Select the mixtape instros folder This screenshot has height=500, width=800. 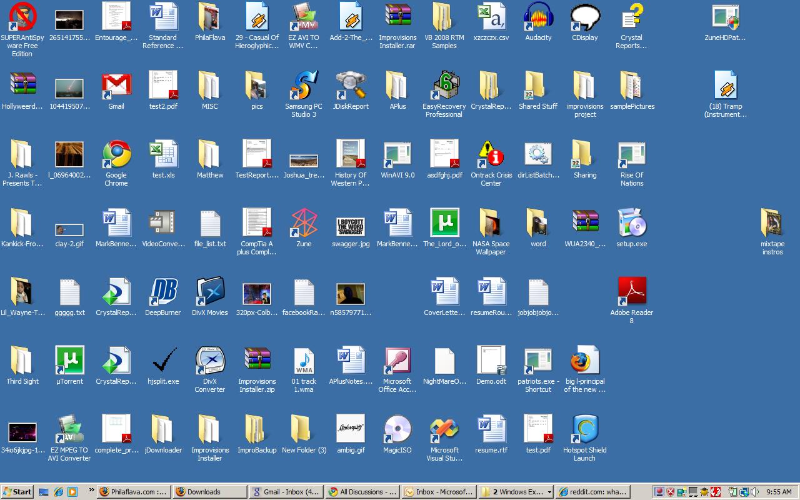click(772, 223)
